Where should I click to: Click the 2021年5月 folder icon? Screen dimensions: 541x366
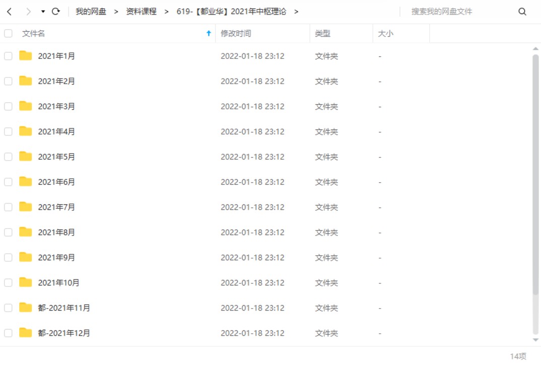(x=26, y=156)
